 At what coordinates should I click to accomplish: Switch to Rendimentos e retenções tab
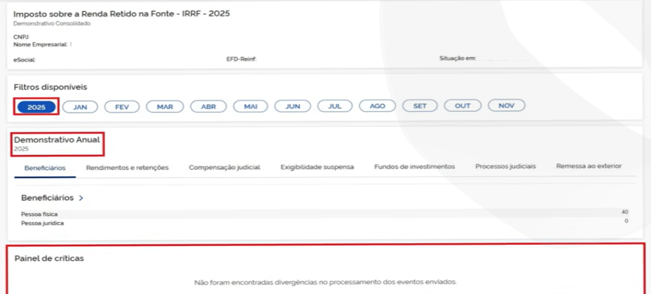[127, 167]
